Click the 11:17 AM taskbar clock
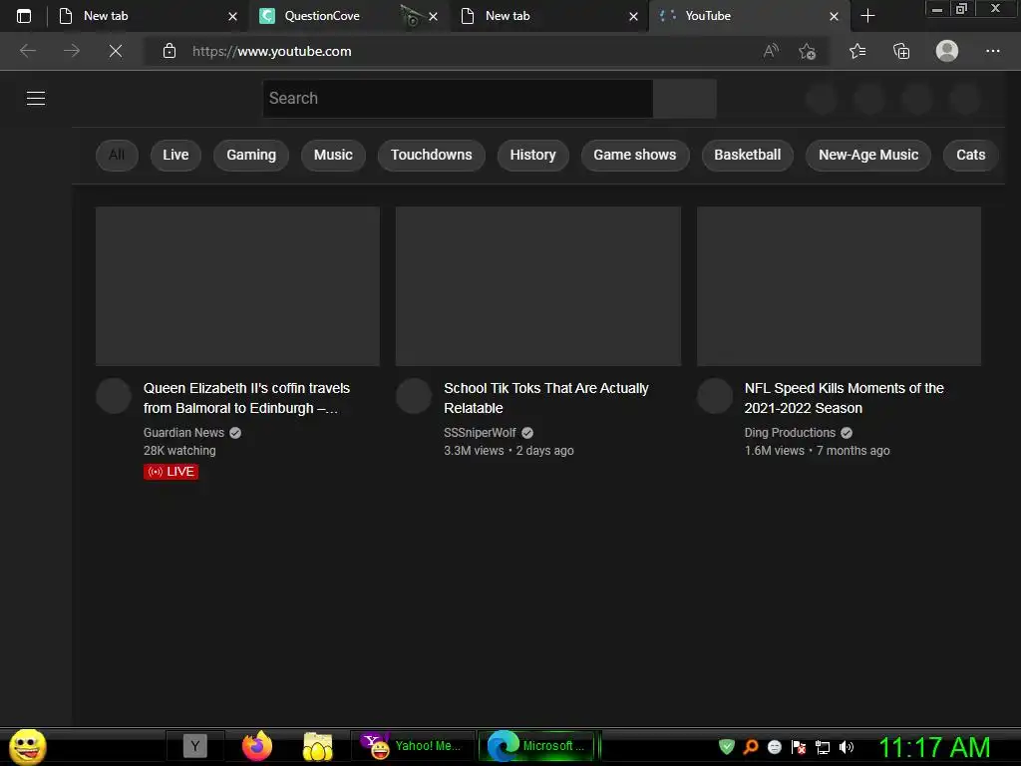This screenshot has width=1021, height=766. [934, 747]
